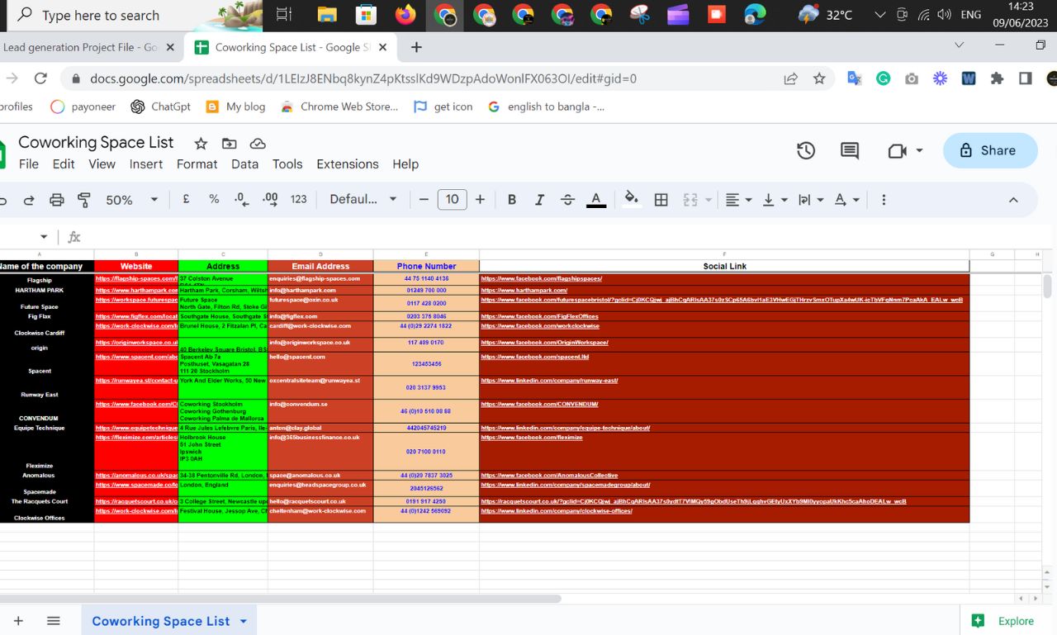1057x635 pixels.
Task: Open the Text color picker
Action: tap(595, 199)
